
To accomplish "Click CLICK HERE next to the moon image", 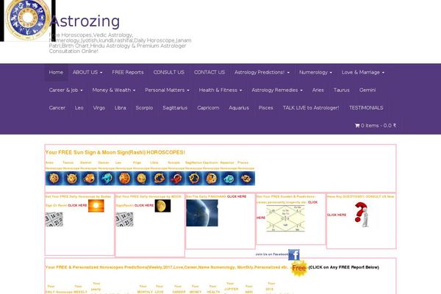I will [144, 205].
